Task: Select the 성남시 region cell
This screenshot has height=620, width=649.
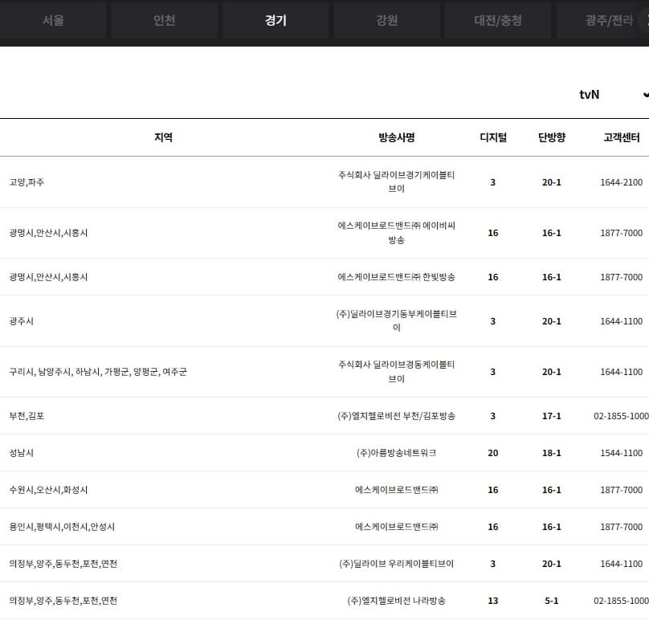Action: pyautogui.click(x=21, y=453)
